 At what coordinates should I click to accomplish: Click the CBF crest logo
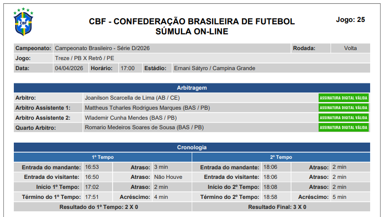click(x=23, y=22)
